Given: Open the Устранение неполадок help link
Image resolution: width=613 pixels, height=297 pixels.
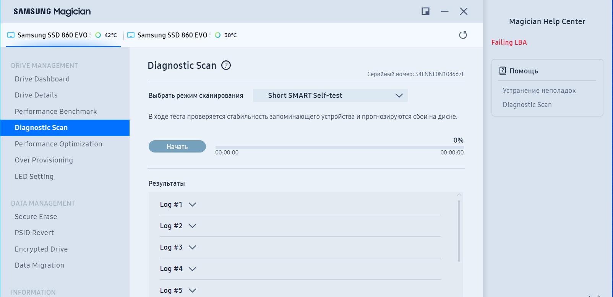Looking at the screenshot, I should (539, 91).
